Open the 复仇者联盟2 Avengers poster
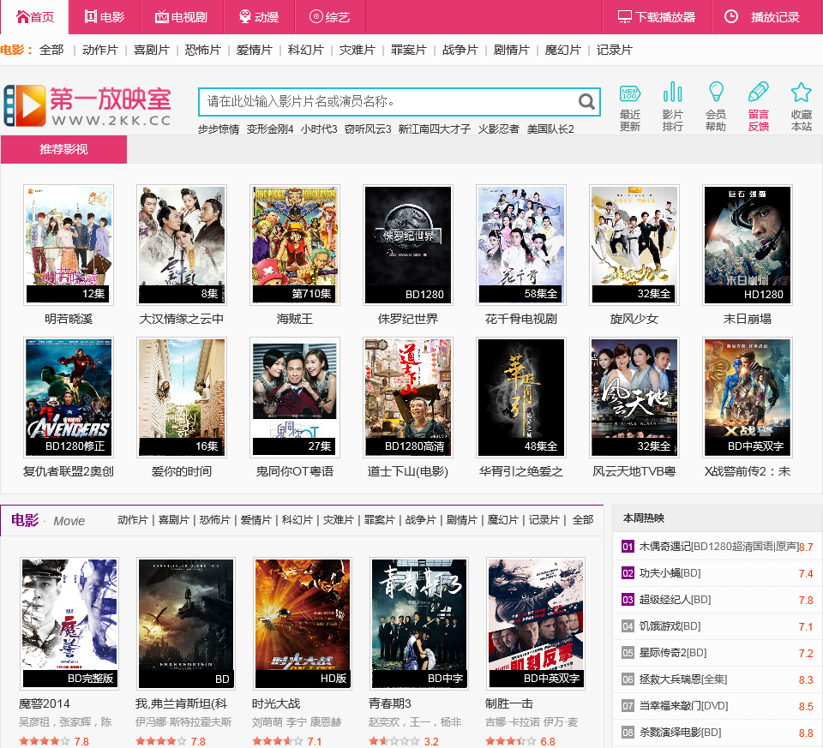Viewport: 823px width, 748px height. tap(69, 397)
